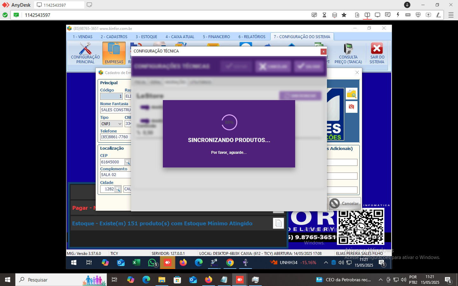
Task: Open AnyDesk file transfer icon
Action: (x=357, y=15)
